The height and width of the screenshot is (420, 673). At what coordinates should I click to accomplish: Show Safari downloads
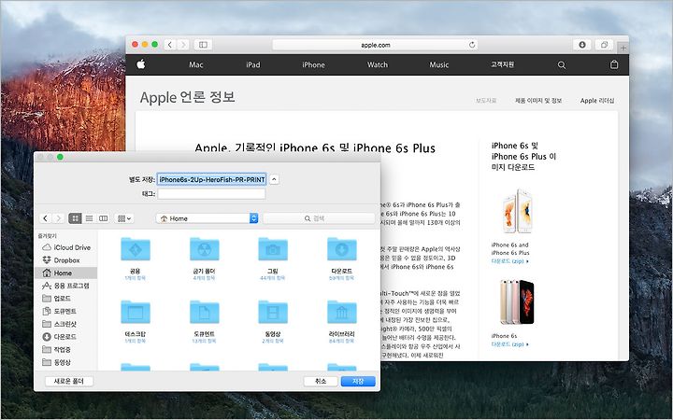582,45
